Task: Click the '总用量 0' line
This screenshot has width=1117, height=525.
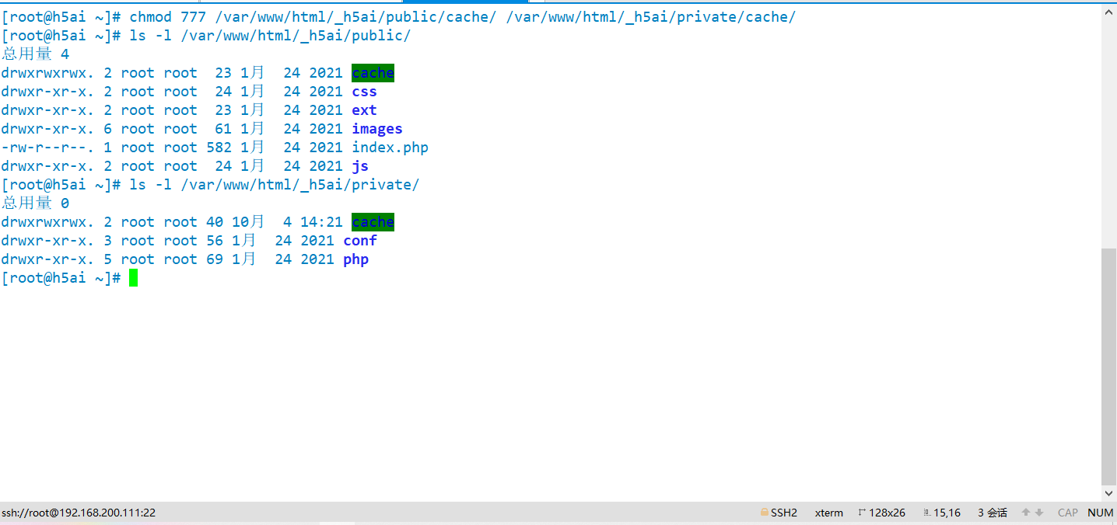Action: (36, 203)
